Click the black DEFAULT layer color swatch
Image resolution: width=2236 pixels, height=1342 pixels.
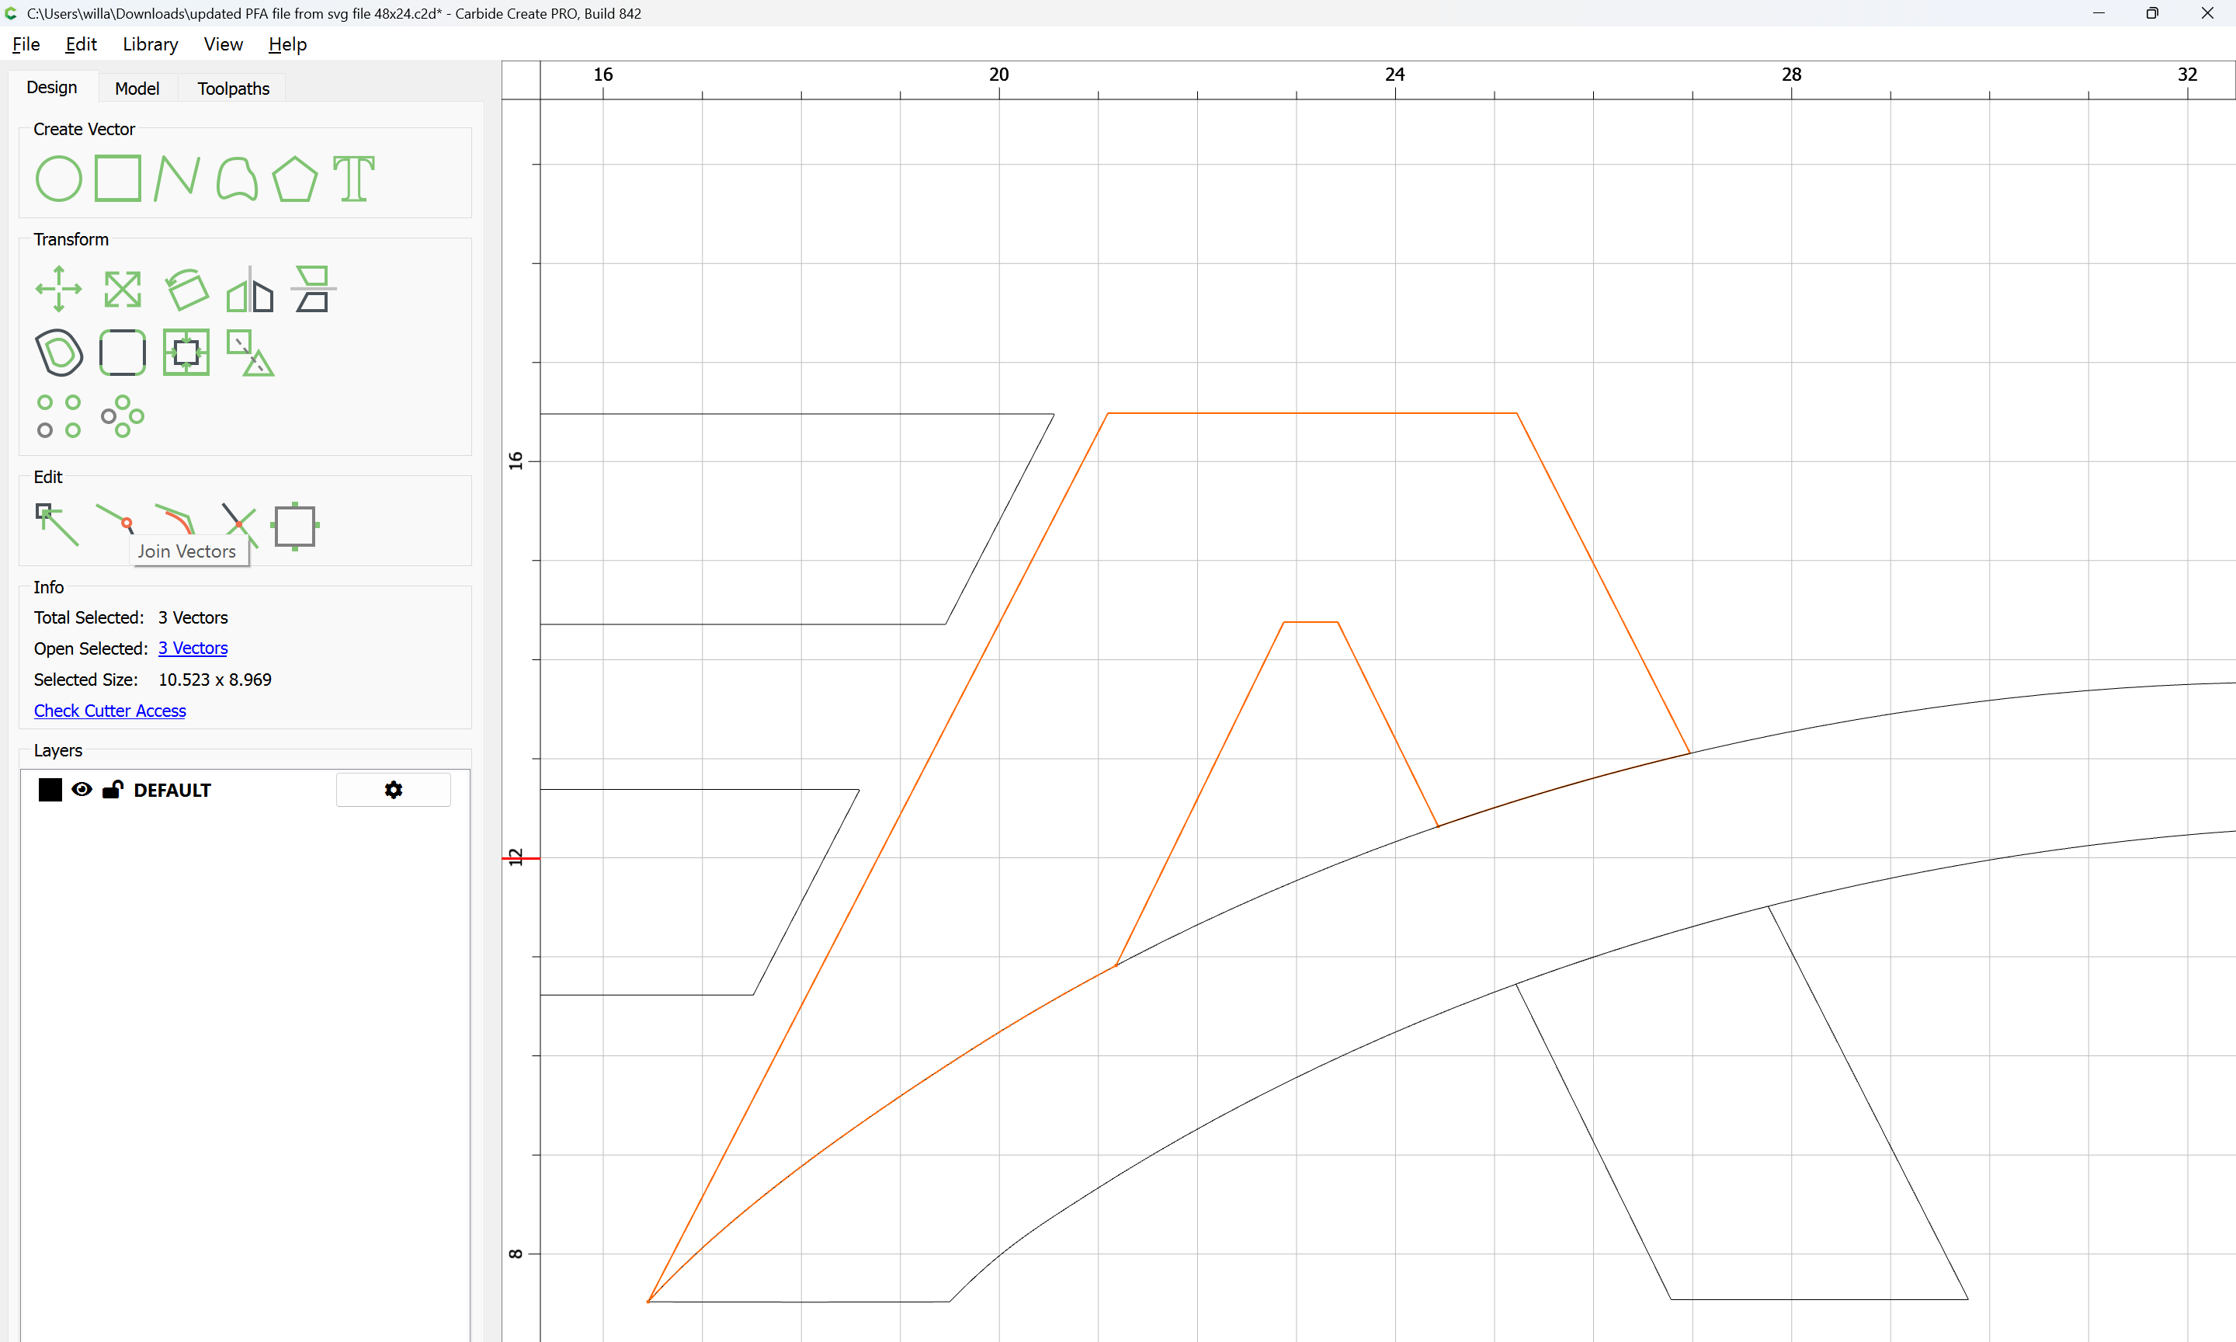coord(50,790)
